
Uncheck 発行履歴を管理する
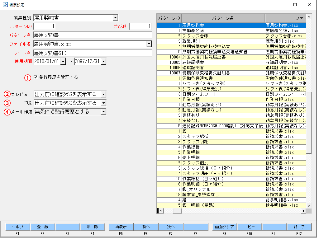(36, 77)
